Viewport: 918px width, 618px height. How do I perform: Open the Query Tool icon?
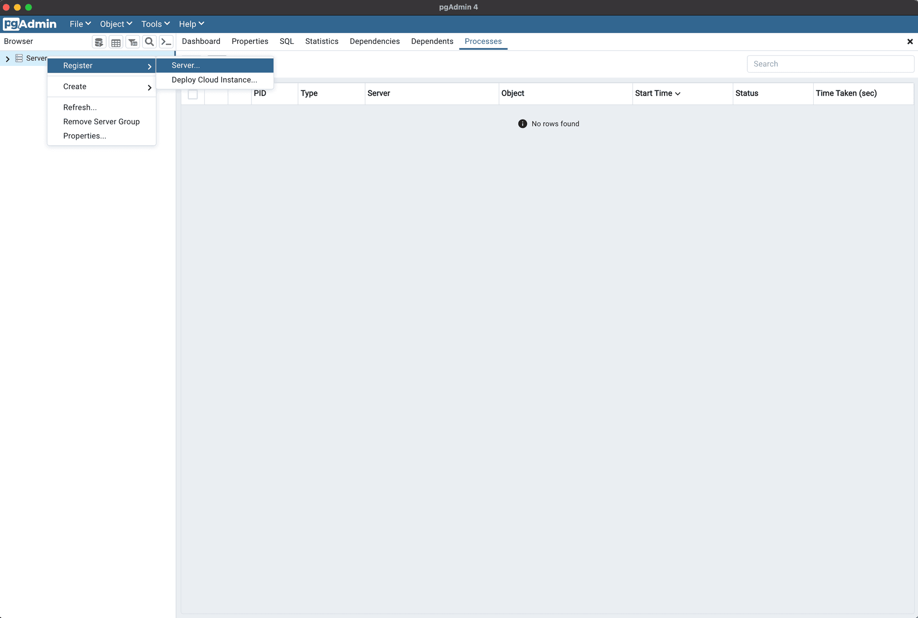[98, 42]
